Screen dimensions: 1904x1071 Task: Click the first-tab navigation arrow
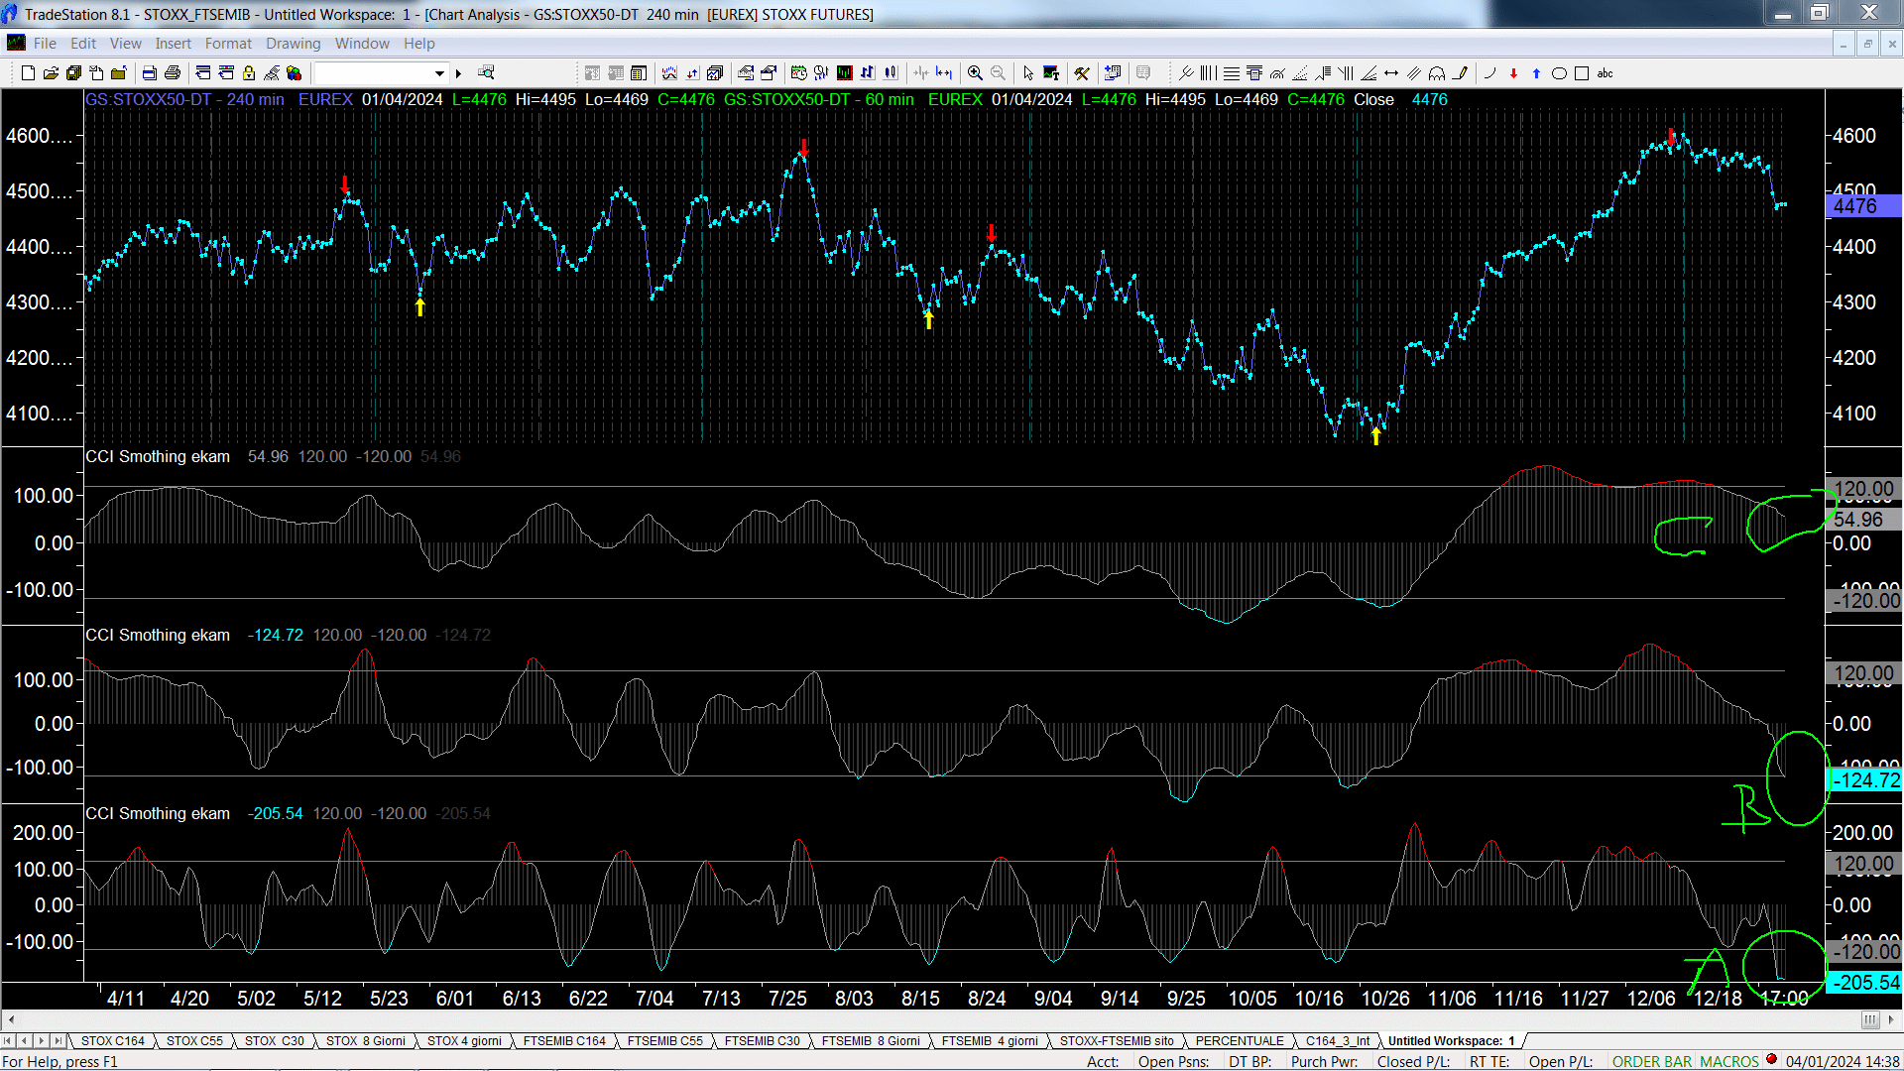pyautogui.click(x=9, y=1040)
